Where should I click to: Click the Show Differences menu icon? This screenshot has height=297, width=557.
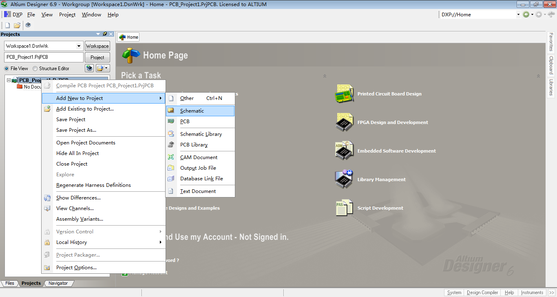coord(47,198)
